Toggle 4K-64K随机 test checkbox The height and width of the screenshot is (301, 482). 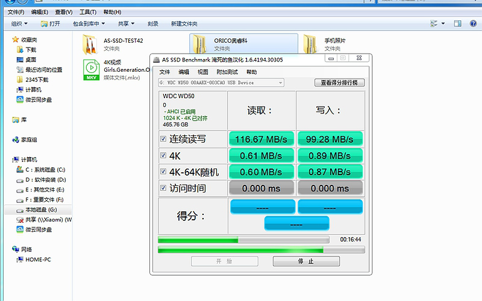(163, 172)
